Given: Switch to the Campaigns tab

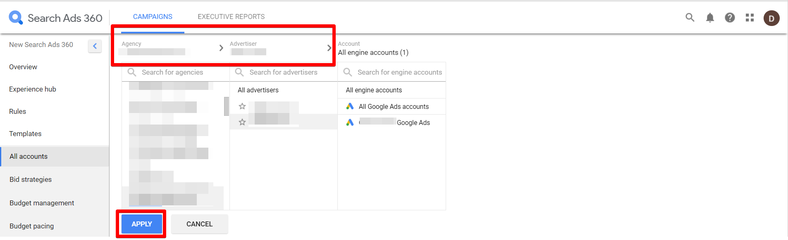Looking at the screenshot, I should (153, 16).
